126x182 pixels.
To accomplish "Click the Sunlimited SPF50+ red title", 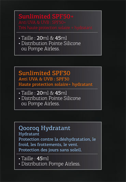I will [x=46, y=16].
